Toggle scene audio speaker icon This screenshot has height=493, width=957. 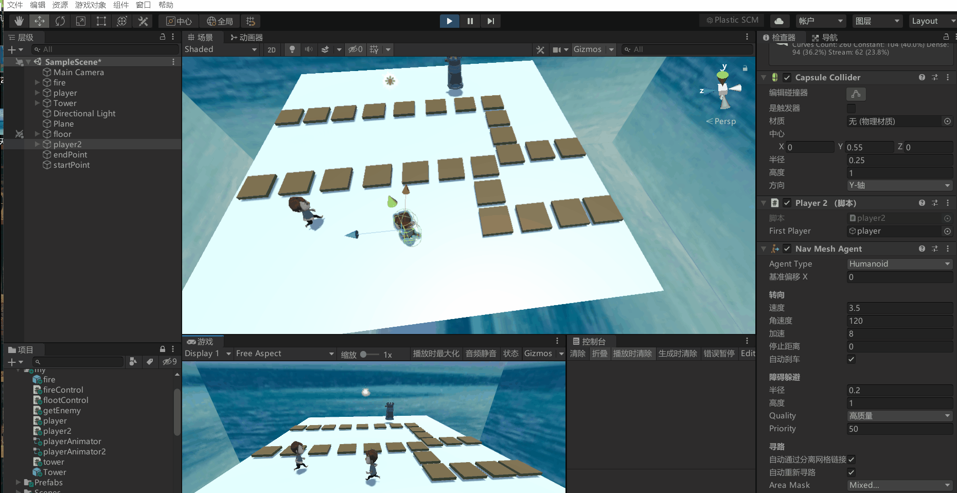tap(309, 49)
